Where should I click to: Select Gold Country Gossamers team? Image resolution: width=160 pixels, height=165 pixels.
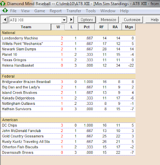pyautogui.click(x=68, y=136)
